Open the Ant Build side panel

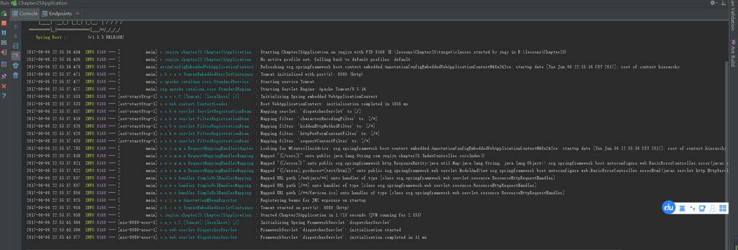pyautogui.click(x=733, y=54)
